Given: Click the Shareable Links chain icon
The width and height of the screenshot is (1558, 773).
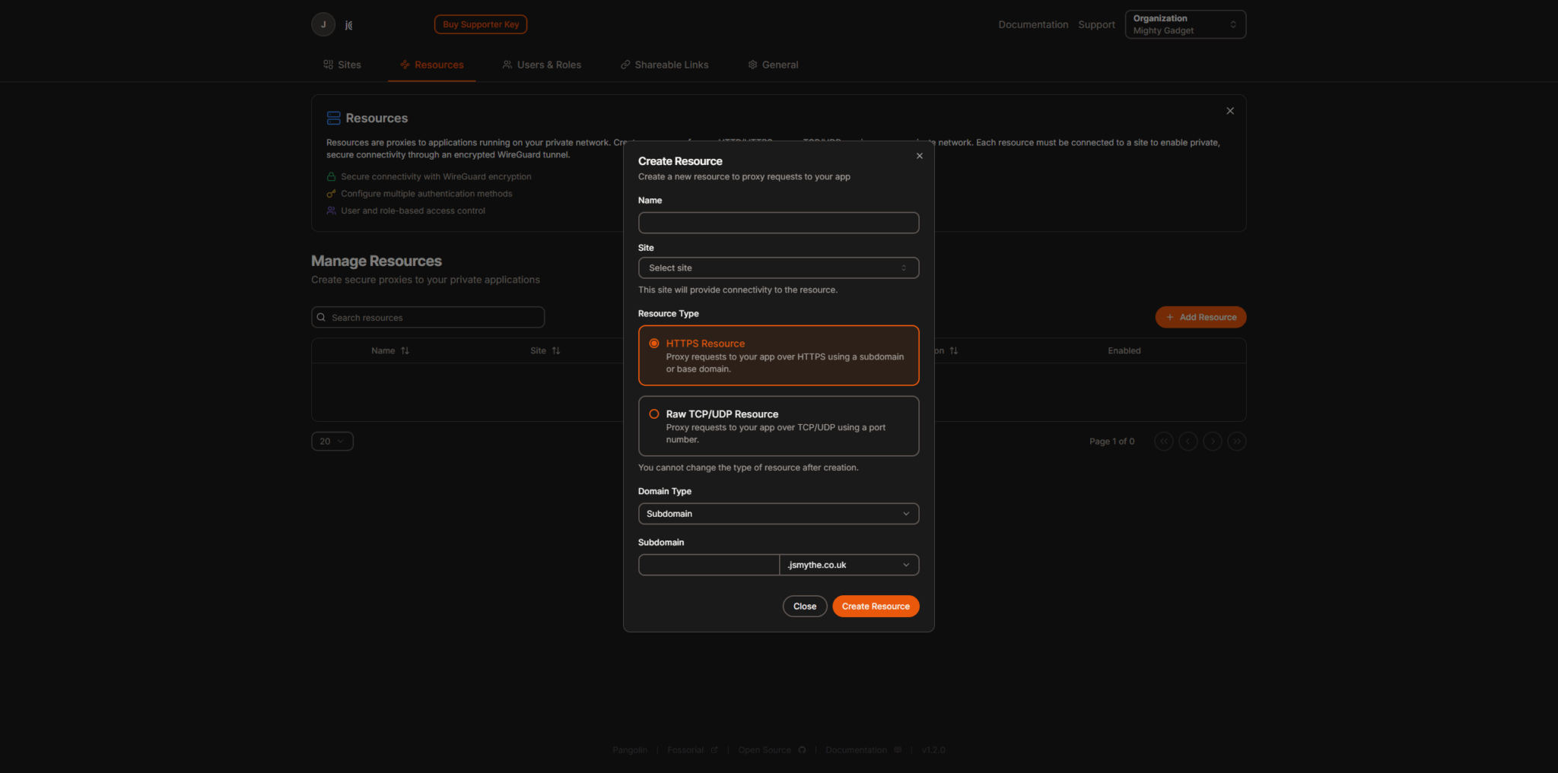Looking at the screenshot, I should (625, 65).
